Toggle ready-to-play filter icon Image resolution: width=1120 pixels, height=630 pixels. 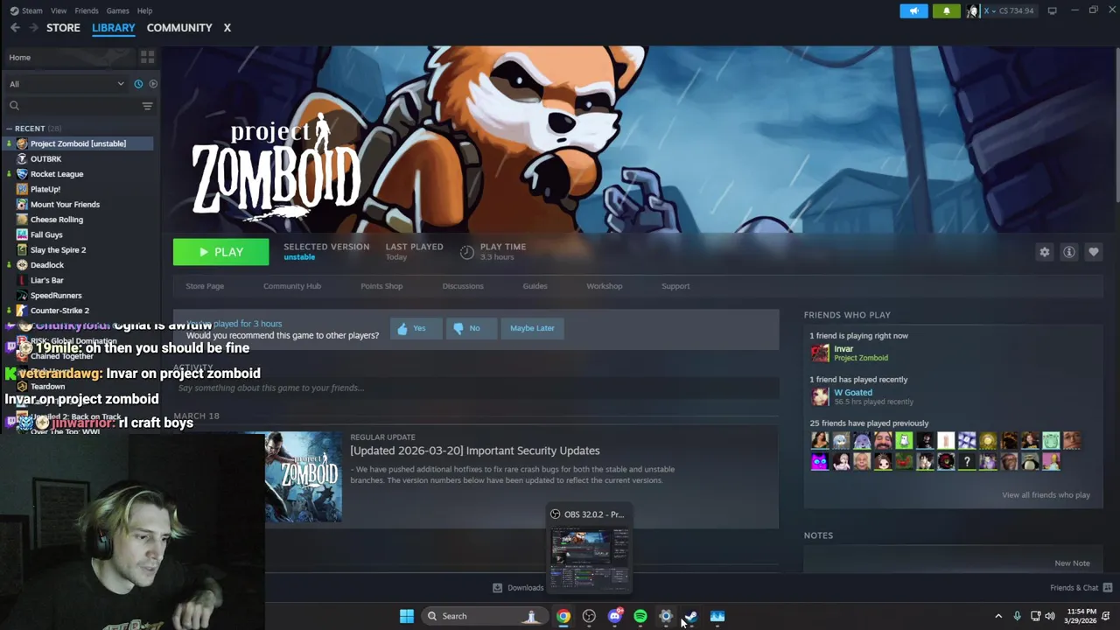coord(153,84)
